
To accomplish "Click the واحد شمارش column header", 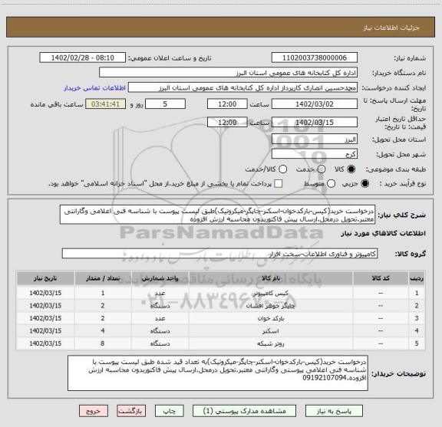I will point(160,278).
